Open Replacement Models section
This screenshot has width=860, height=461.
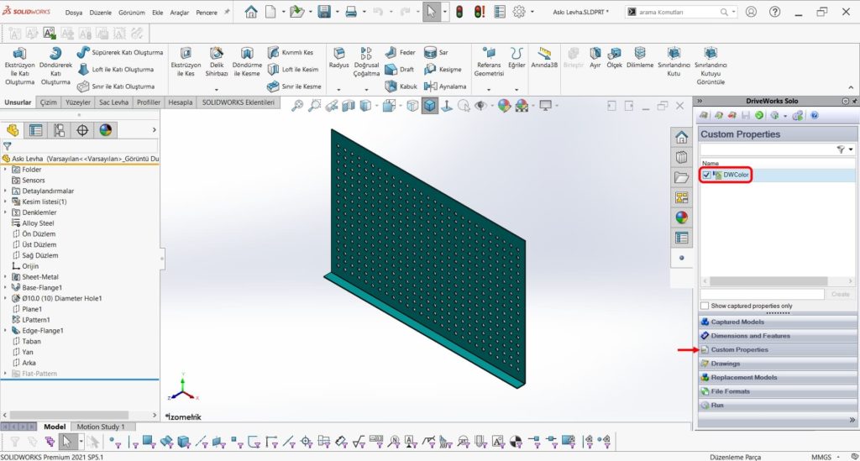(777, 377)
